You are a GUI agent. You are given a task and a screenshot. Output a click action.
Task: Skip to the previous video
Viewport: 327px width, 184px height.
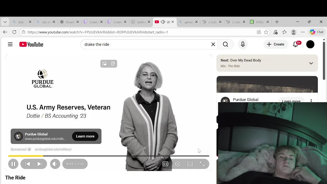28,164
